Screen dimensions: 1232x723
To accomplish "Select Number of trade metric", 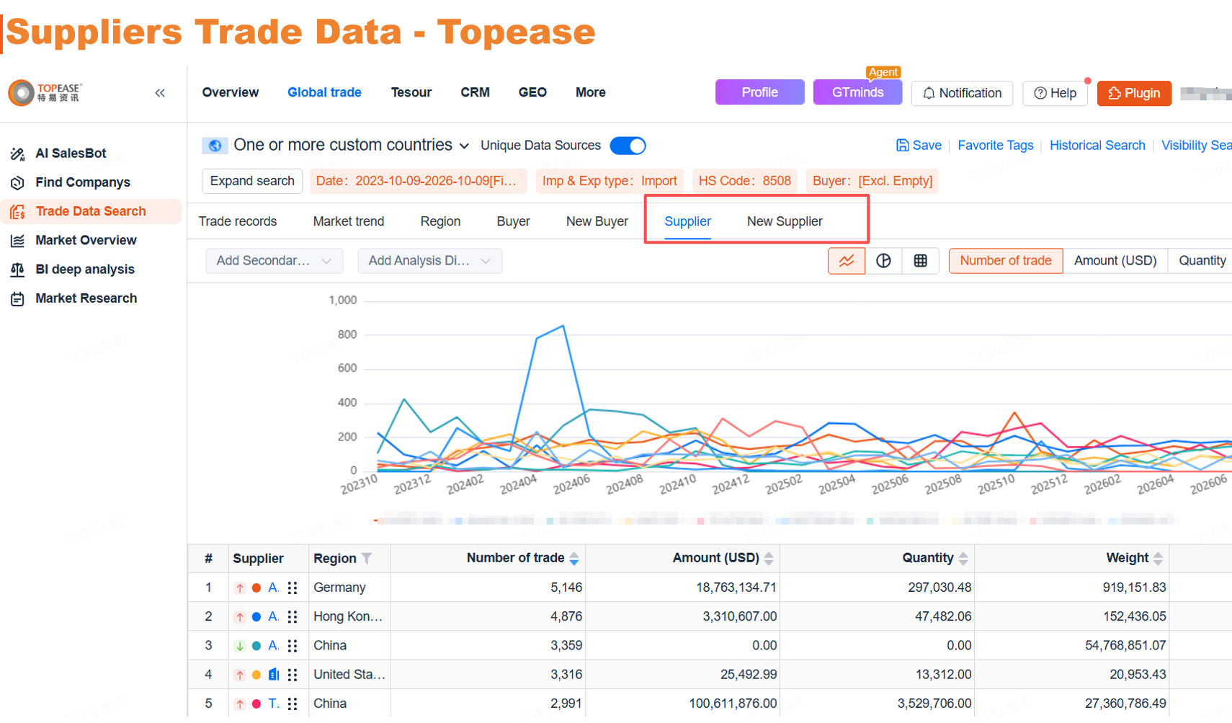I will tap(1005, 261).
